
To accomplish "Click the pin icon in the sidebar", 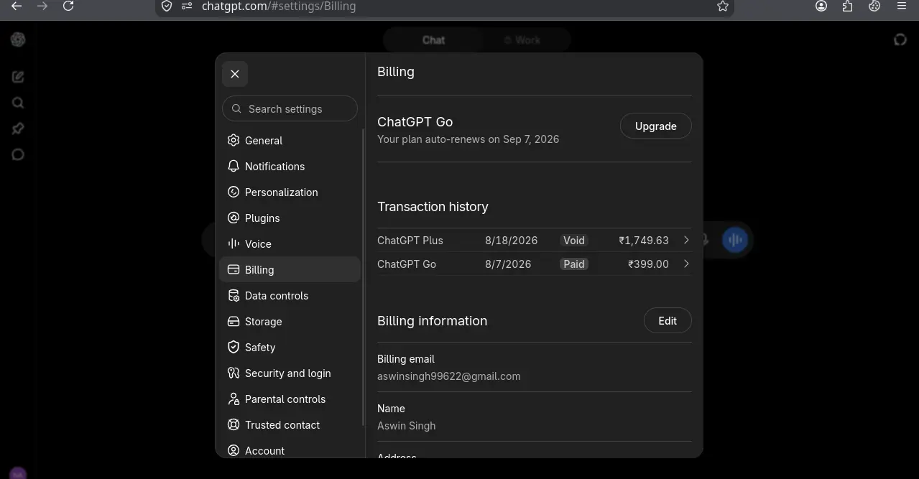I will point(18,129).
